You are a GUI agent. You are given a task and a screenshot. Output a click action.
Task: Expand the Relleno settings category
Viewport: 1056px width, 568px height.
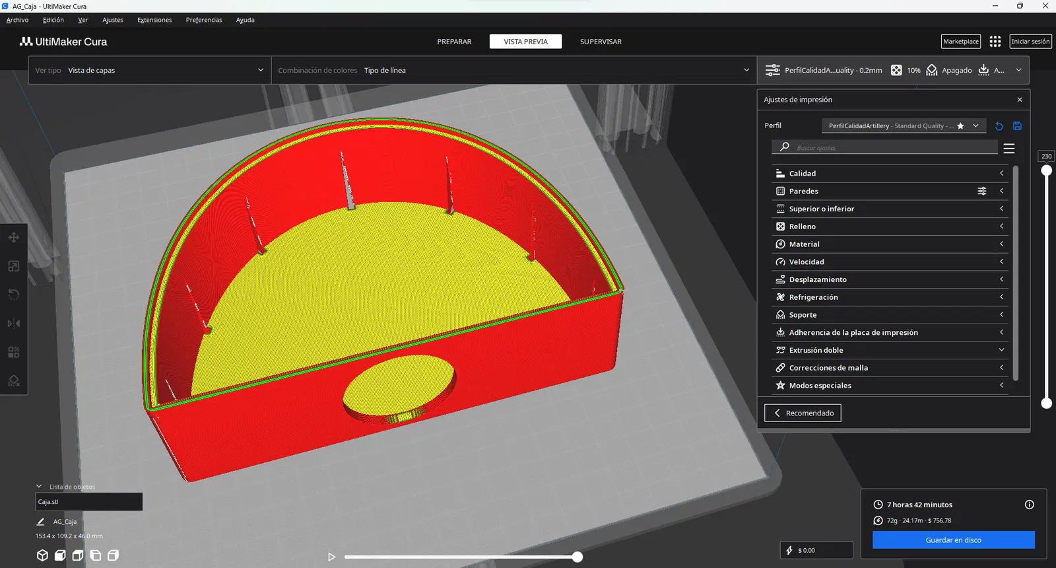pos(890,227)
